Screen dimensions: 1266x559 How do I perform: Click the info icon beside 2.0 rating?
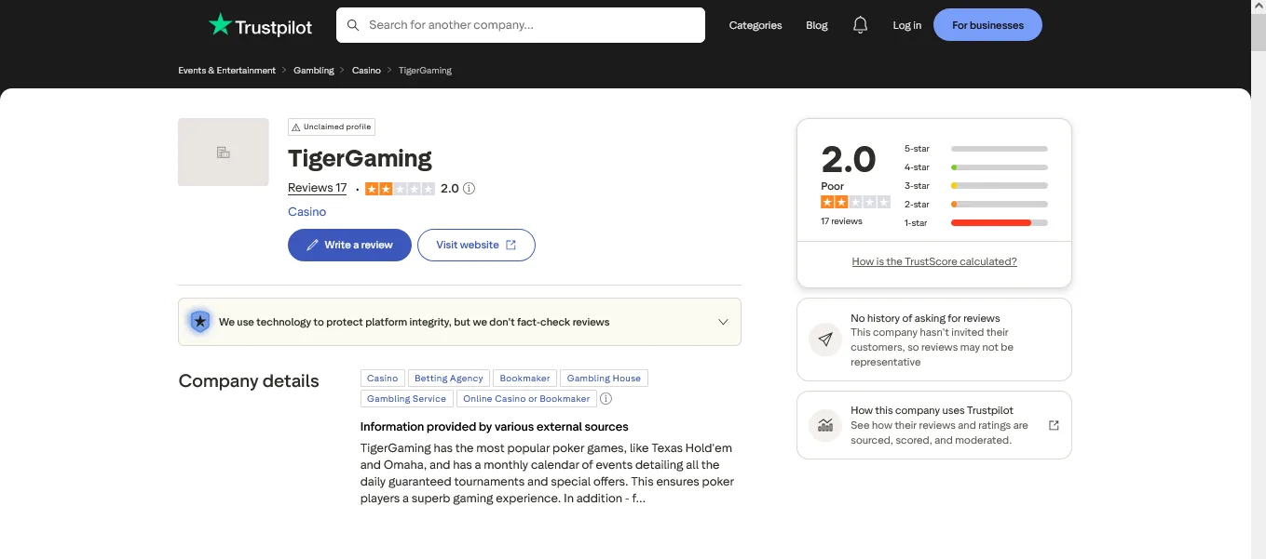470,188
